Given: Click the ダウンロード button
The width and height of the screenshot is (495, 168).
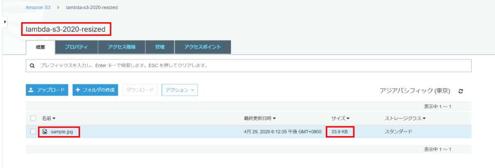Looking at the screenshot, I should pos(140,90).
